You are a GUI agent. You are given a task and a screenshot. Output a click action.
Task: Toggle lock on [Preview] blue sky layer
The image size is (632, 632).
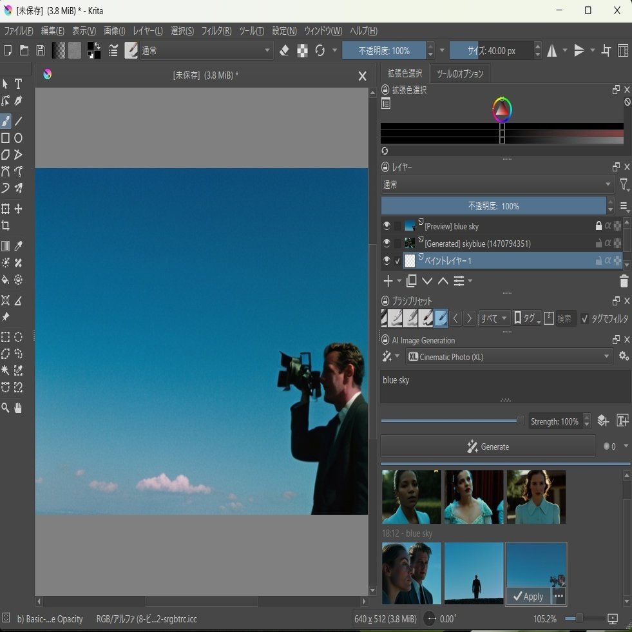pyautogui.click(x=598, y=225)
